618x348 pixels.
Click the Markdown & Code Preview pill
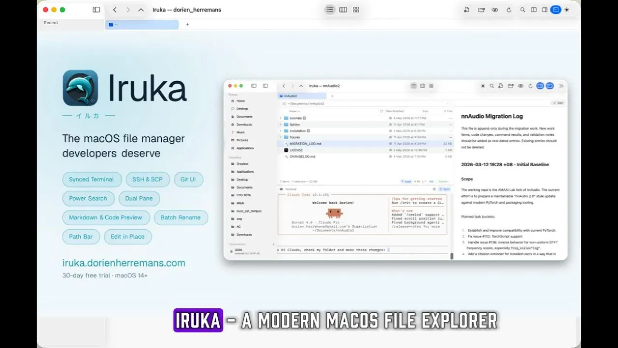point(106,217)
